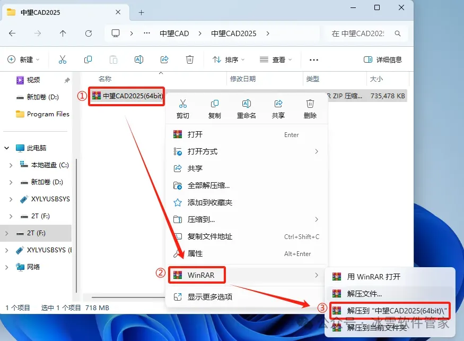Click the horizontal scrollbar in file list
Screen dimensions: 464x341
tap(128, 297)
